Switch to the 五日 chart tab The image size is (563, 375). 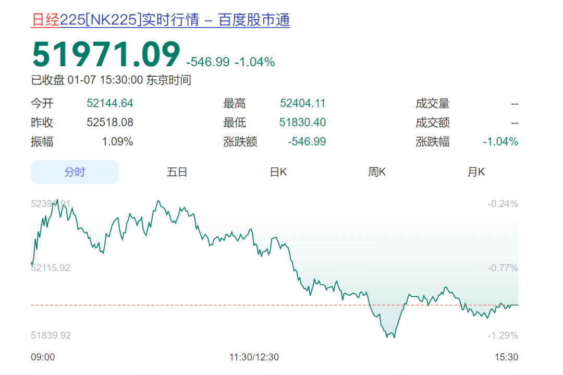(x=177, y=171)
